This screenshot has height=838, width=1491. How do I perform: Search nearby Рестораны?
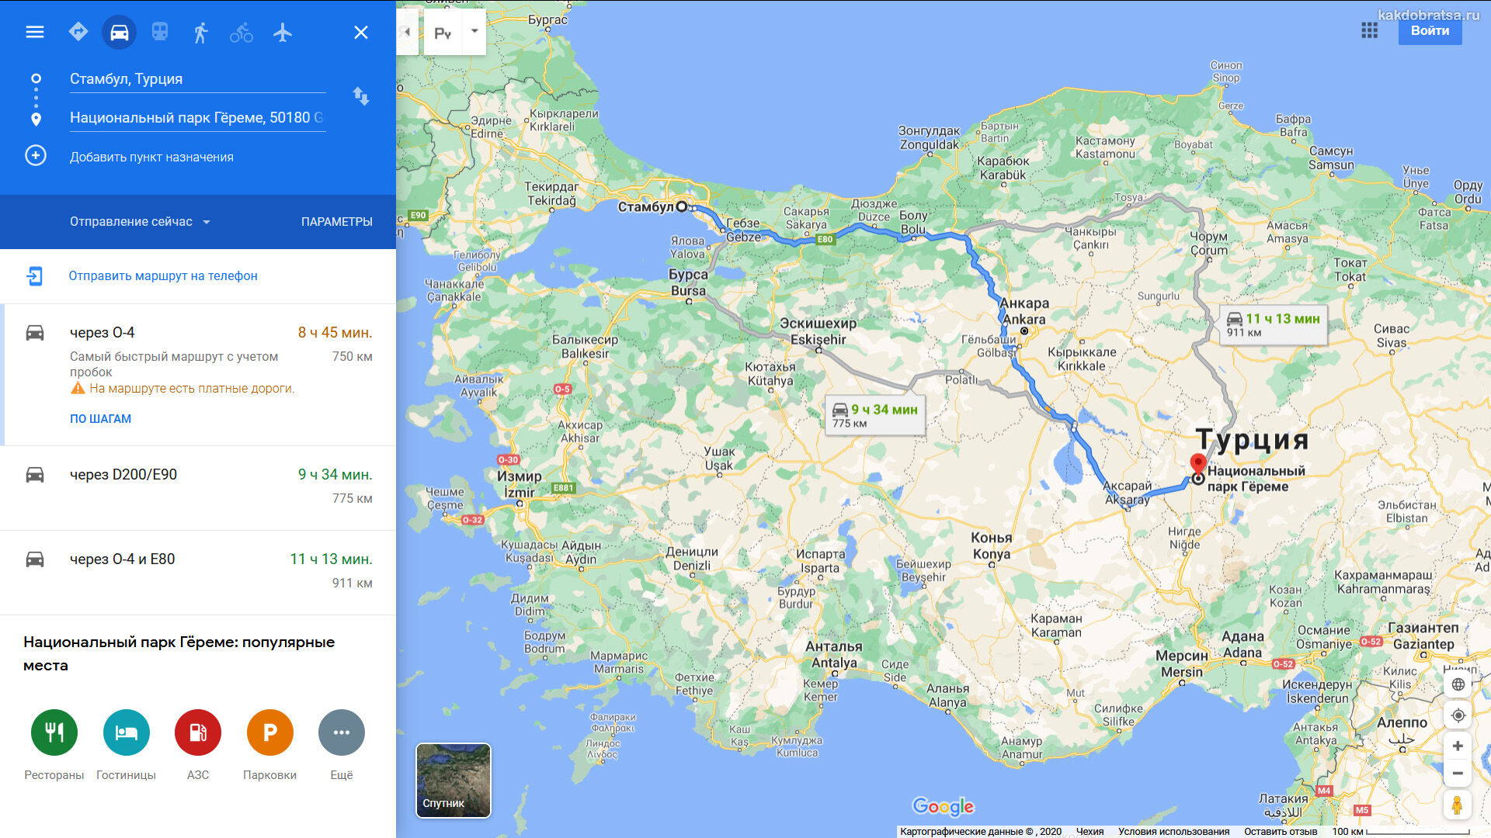(x=54, y=745)
